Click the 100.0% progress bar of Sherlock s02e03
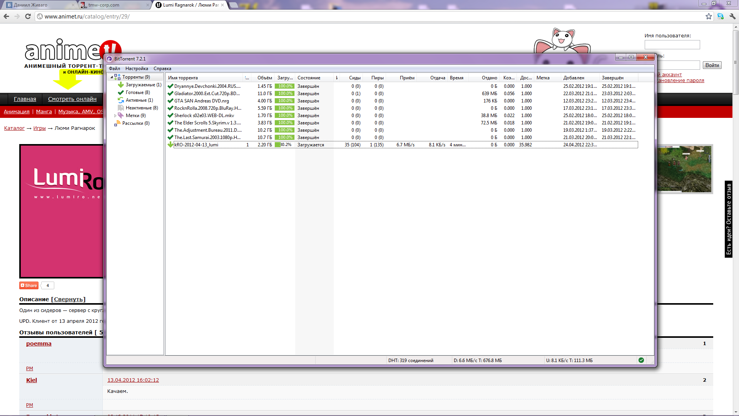This screenshot has width=739, height=416. (285, 116)
